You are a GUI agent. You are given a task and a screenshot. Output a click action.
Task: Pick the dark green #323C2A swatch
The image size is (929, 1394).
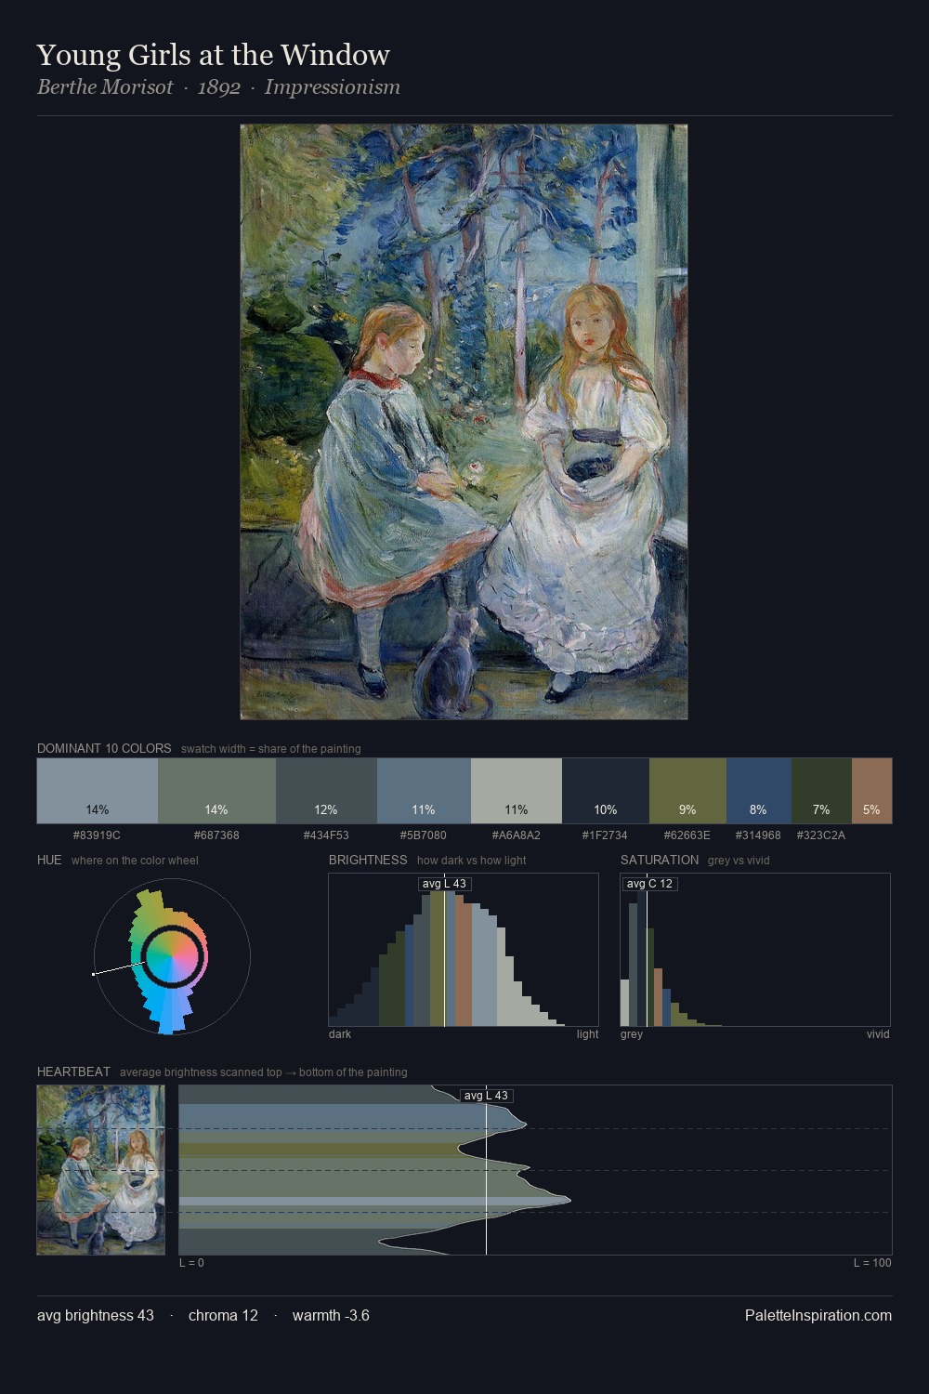point(821,791)
